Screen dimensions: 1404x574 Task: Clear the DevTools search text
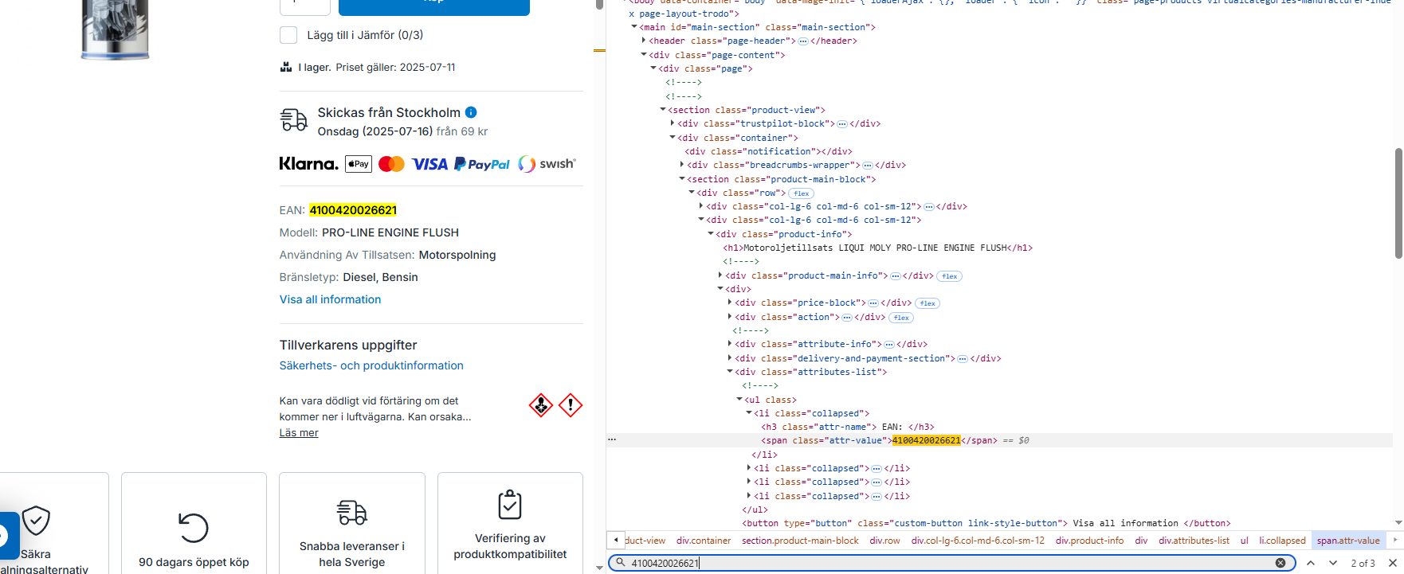point(1280,563)
